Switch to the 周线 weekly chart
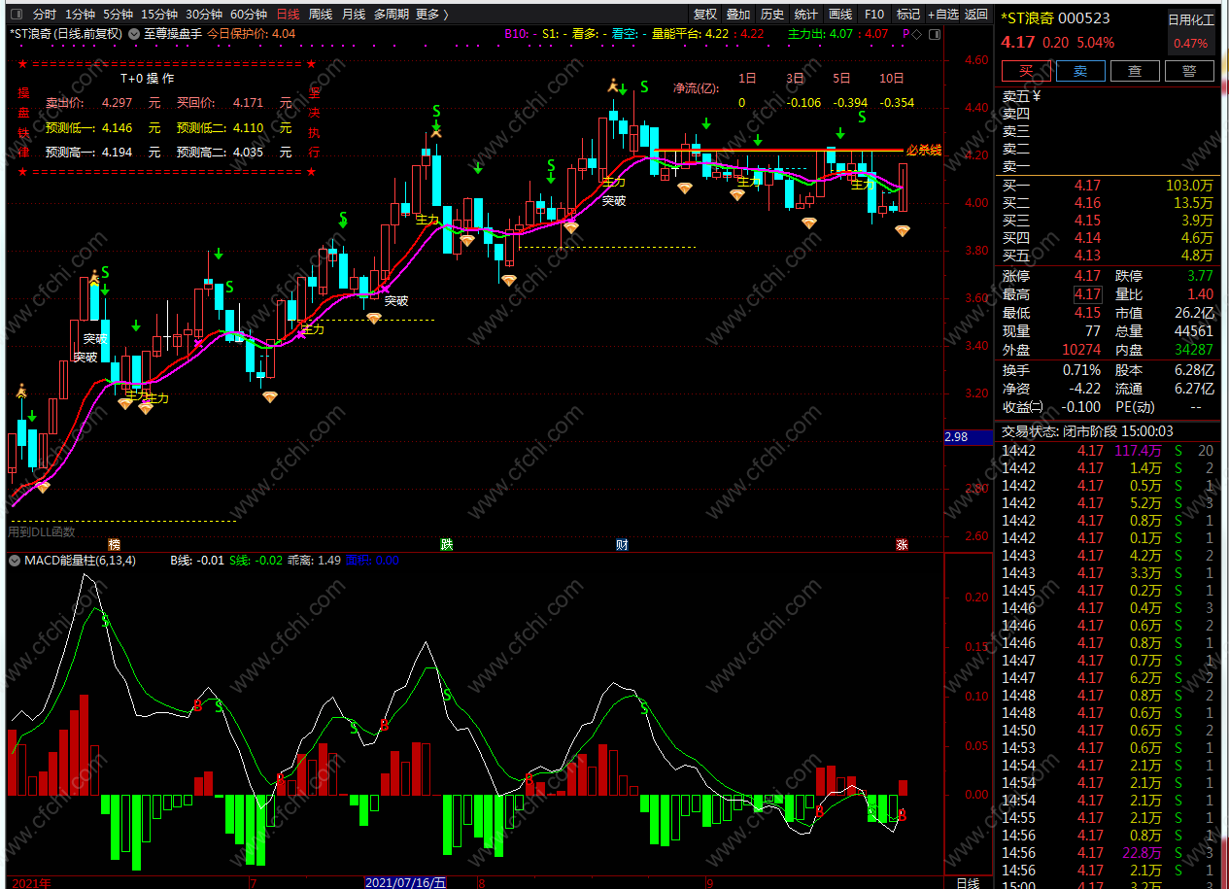The image size is (1229, 889). pyautogui.click(x=321, y=15)
